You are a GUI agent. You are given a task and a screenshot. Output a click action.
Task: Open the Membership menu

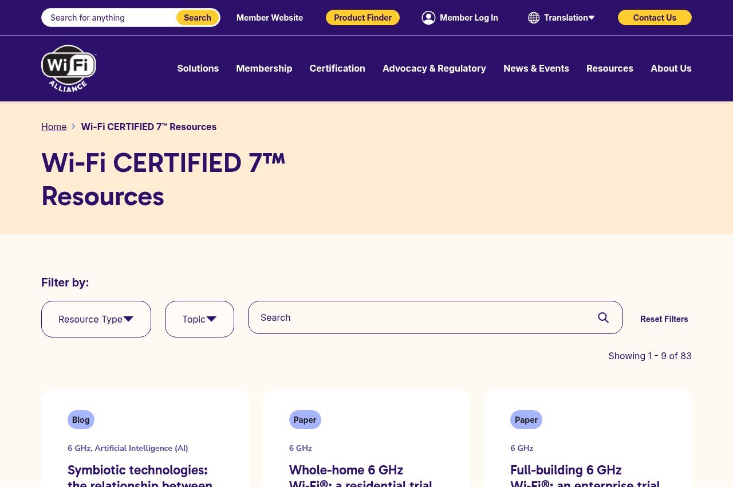pos(264,68)
